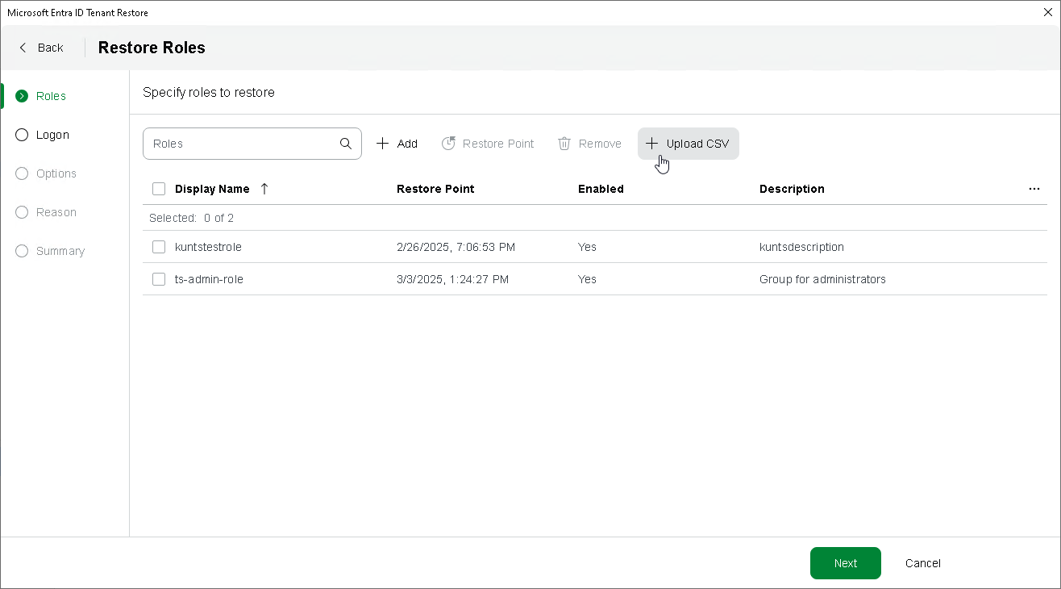This screenshot has width=1061, height=589.
Task: Click the Display Name sort arrow
Action: tap(264, 189)
